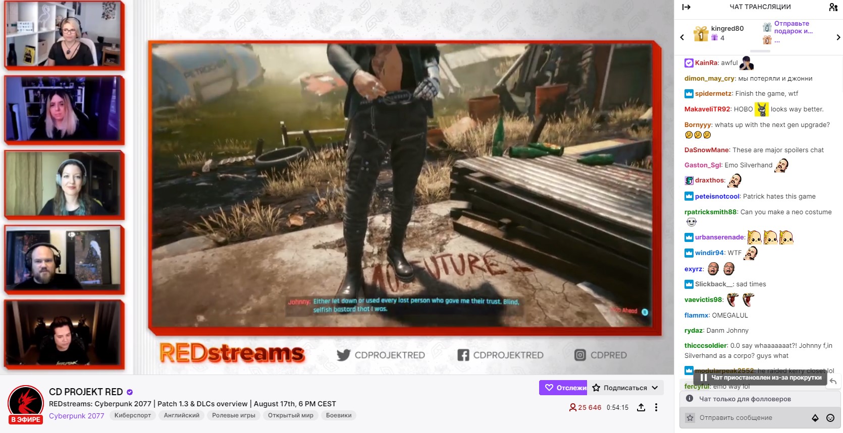Select the Ролевые игры tag
Image resolution: width=843 pixels, height=433 pixels.
(234, 415)
